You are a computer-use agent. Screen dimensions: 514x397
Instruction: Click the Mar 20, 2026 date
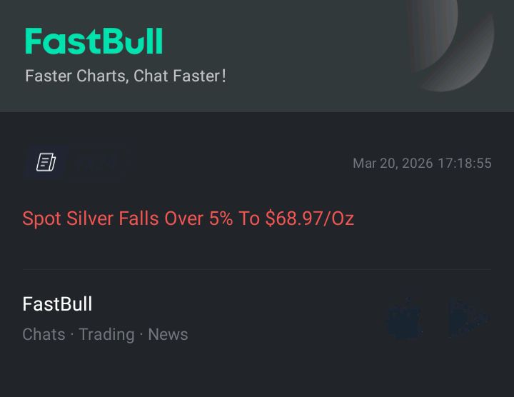coord(393,164)
